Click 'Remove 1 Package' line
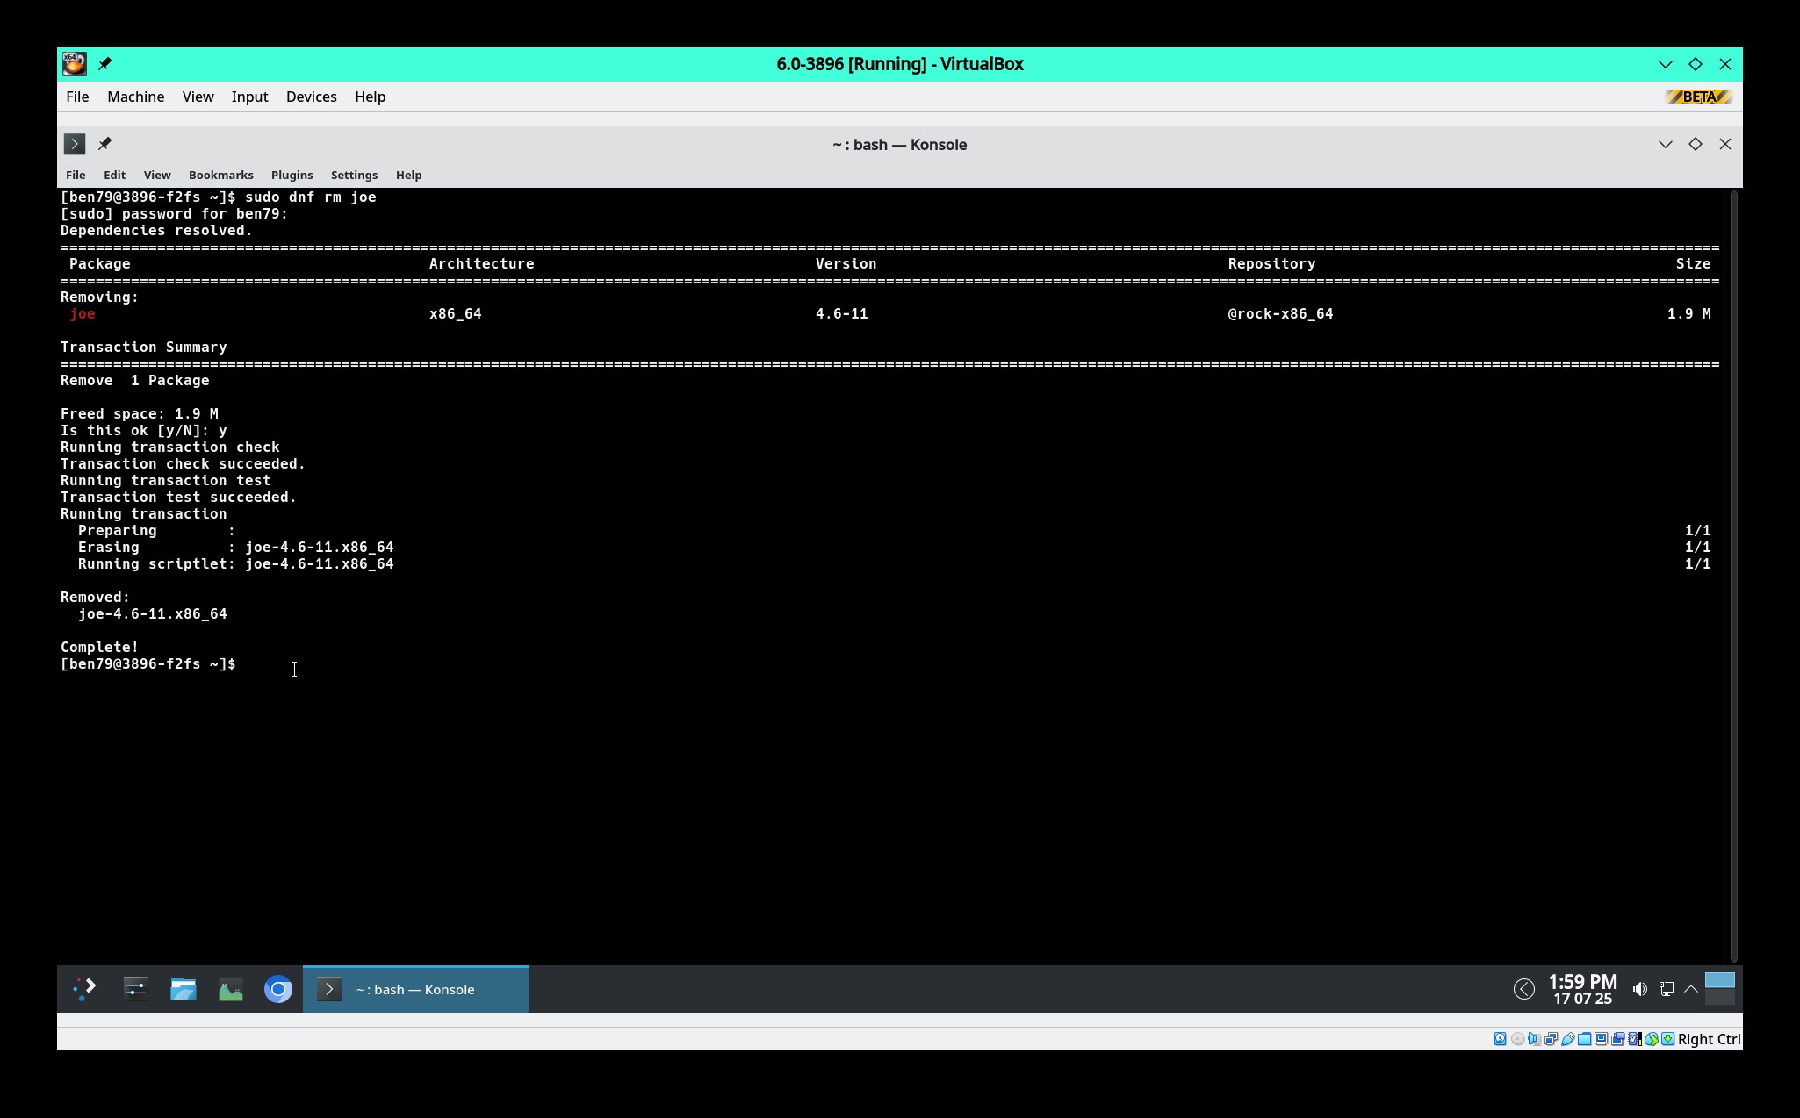The height and width of the screenshot is (1118, 1800). (135, 380)
